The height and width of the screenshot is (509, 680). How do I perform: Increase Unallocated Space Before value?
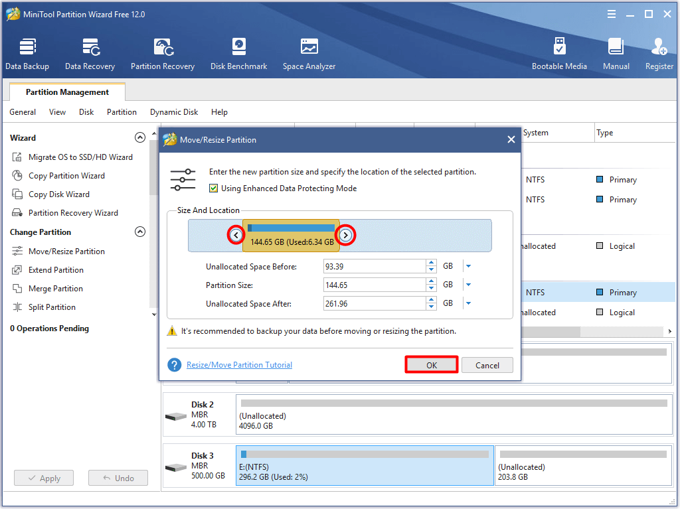431,263
